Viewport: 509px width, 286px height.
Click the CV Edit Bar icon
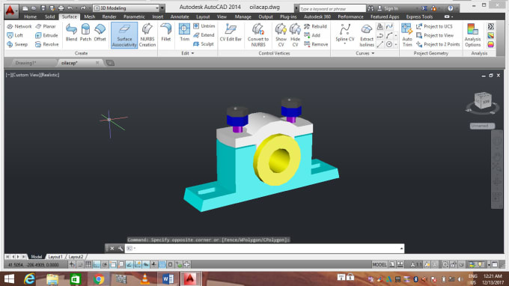tap(231, 32)
